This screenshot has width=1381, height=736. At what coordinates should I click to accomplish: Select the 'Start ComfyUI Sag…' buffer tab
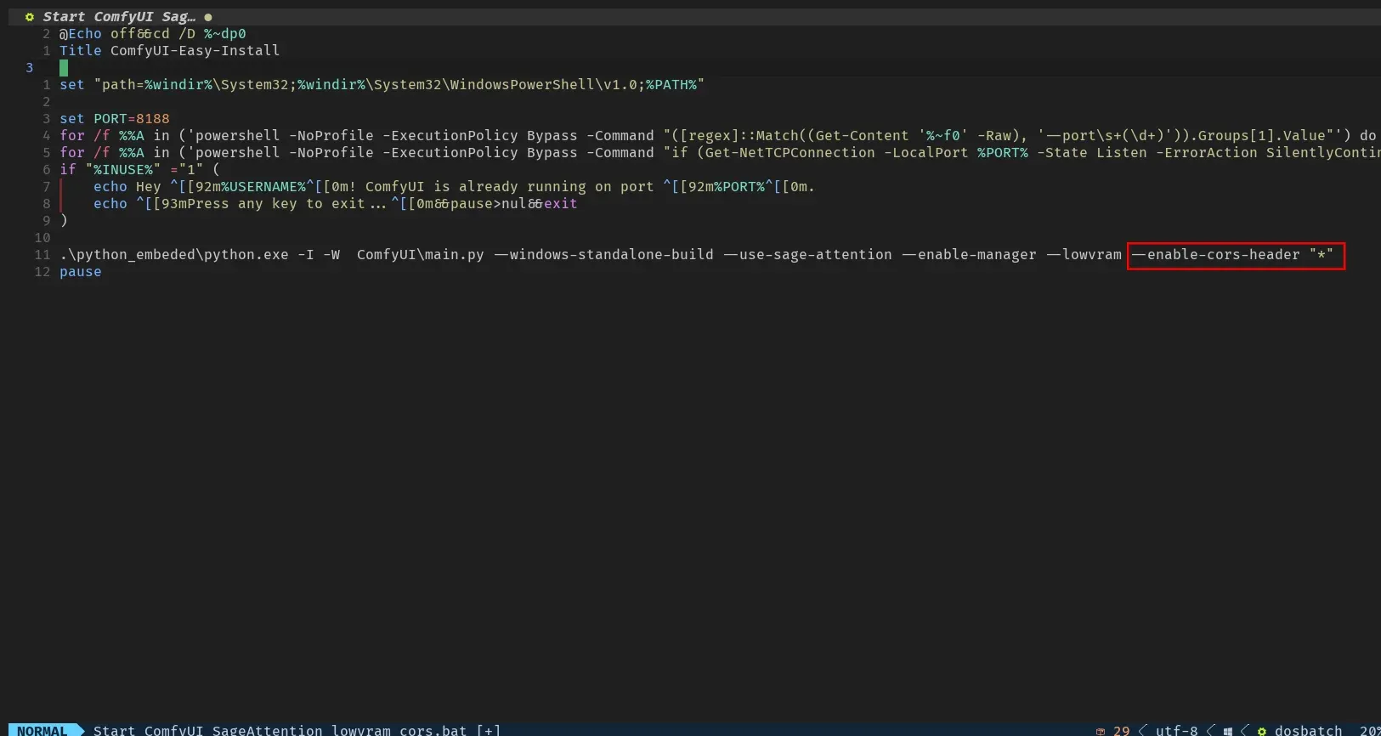pyautogui.click(x=119, y=17)
